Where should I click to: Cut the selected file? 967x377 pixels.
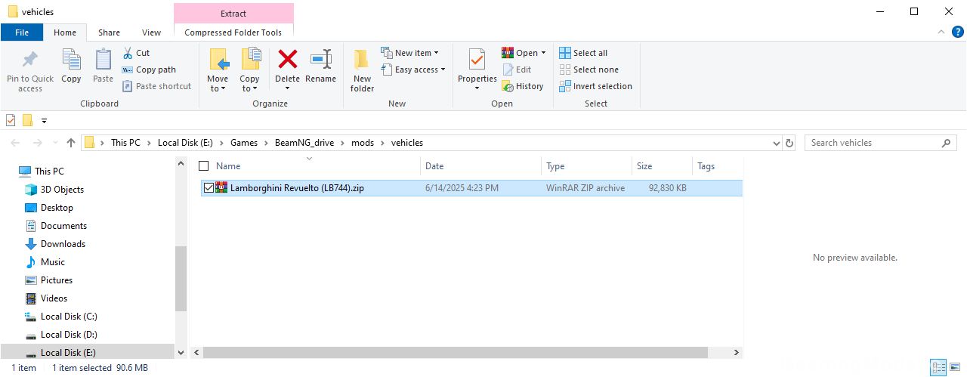136,53
